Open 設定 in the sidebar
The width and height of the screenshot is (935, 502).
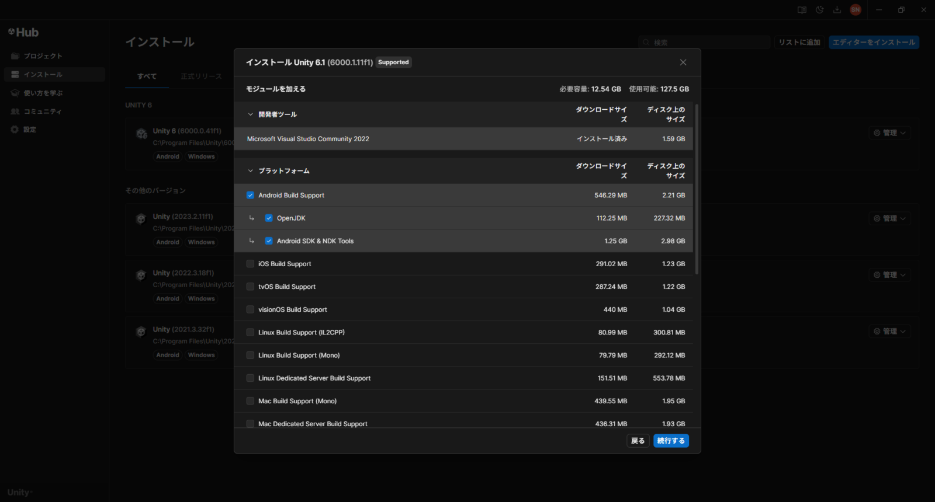point(54,130)
